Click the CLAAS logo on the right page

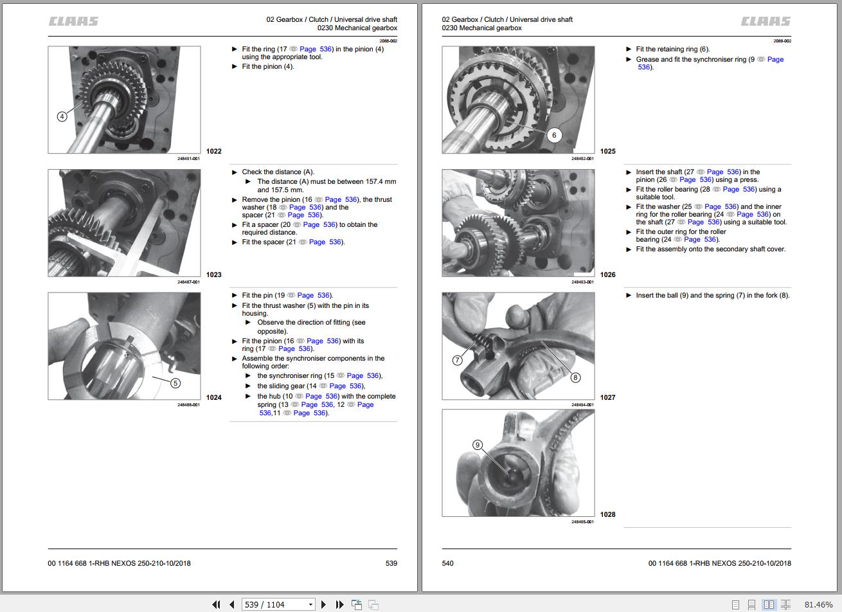[766, 21]
